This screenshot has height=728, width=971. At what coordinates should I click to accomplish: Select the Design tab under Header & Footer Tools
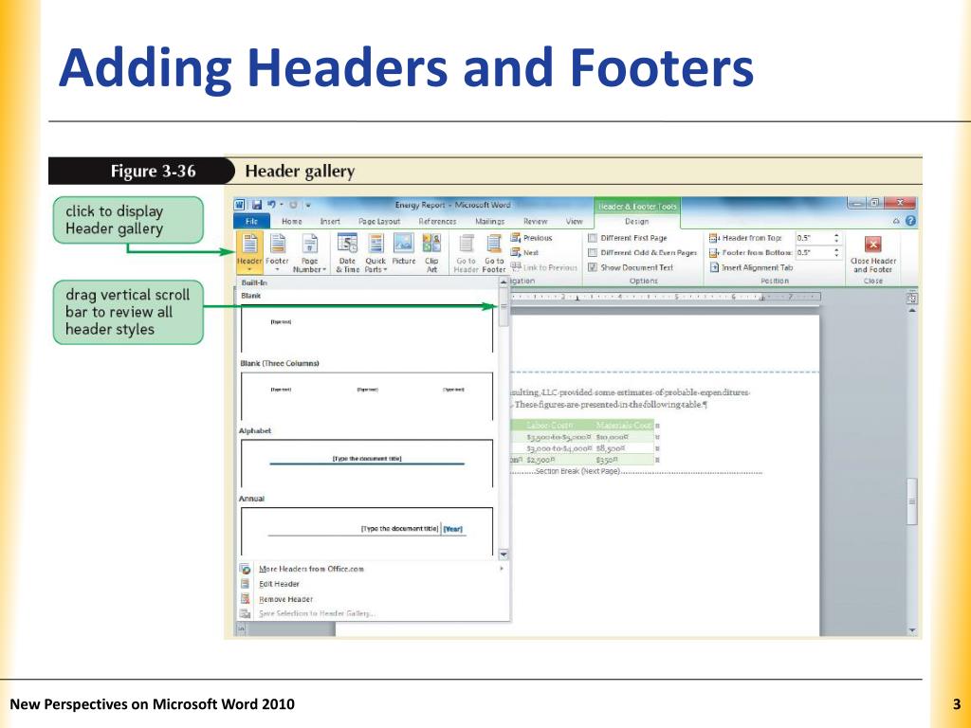pos(636,221)
